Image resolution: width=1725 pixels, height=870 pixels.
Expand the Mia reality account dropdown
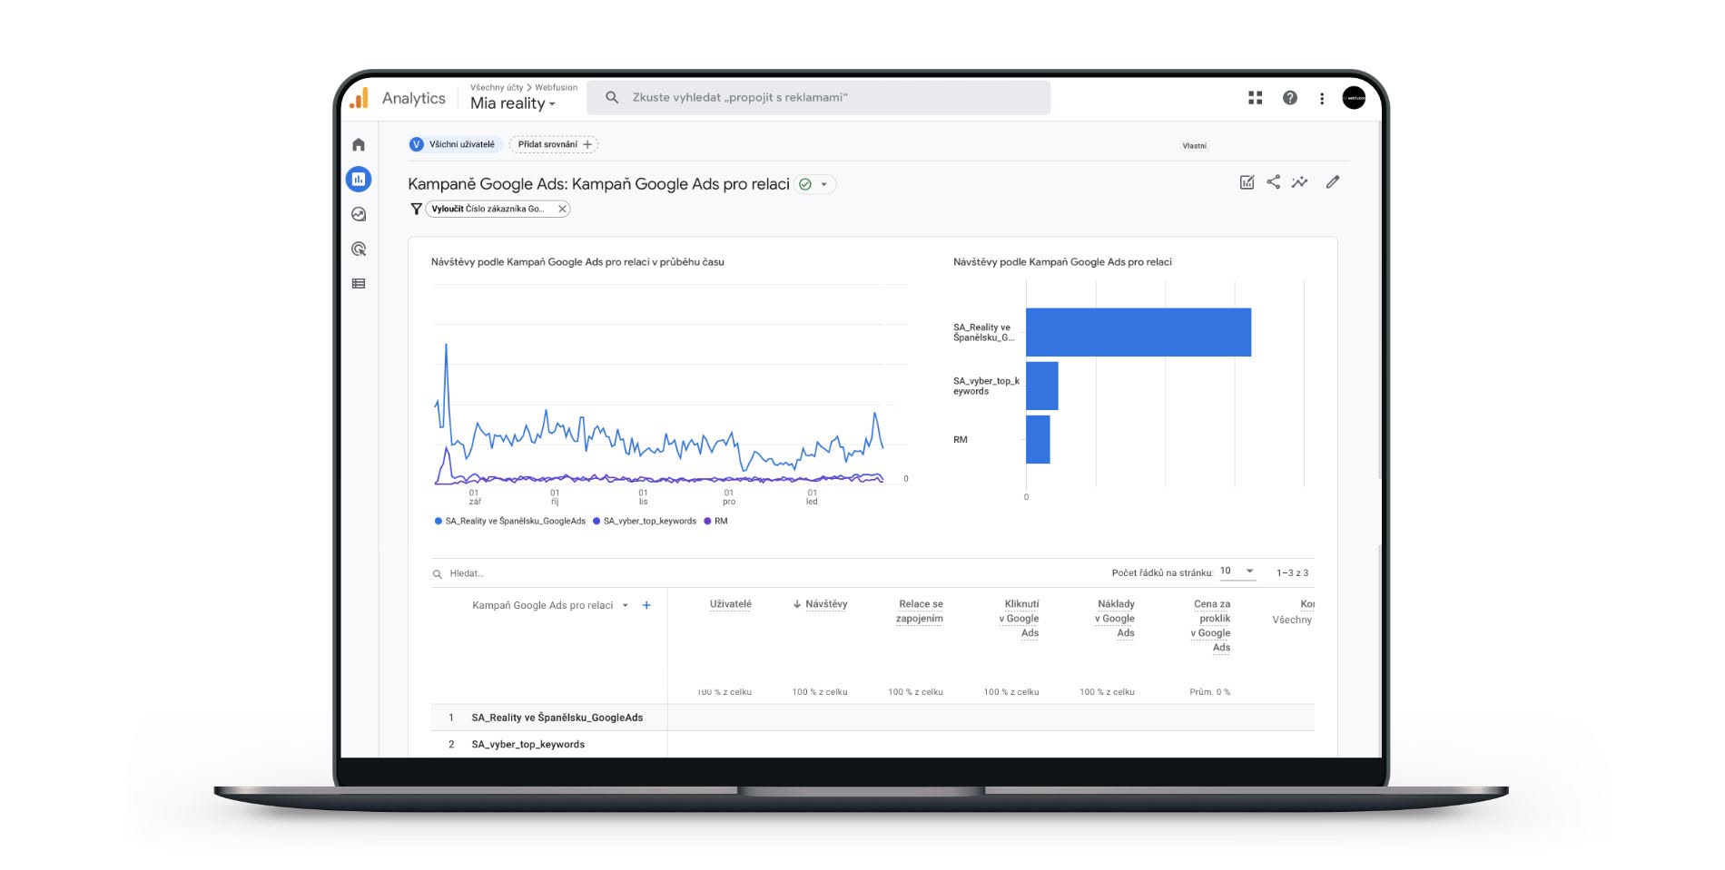pos(513,103)
